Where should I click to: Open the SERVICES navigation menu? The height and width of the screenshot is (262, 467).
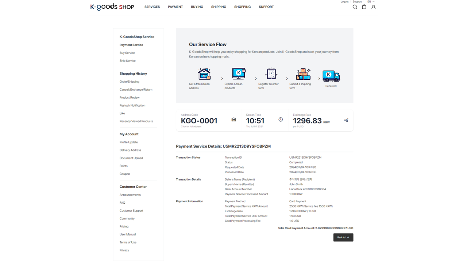point(152,7)
